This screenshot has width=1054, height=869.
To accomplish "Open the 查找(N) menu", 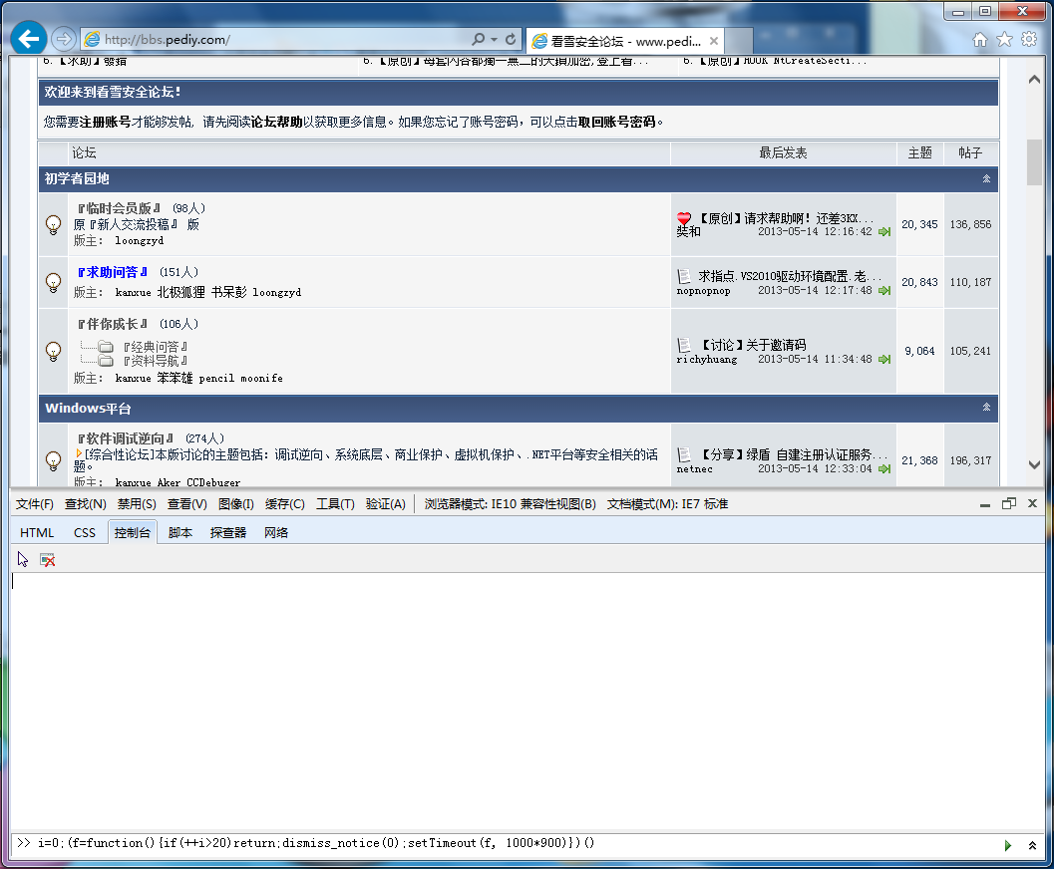I will tap(86, 503).
